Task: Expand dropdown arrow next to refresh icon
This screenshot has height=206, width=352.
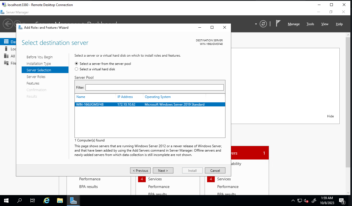Action: coord(256,24)
